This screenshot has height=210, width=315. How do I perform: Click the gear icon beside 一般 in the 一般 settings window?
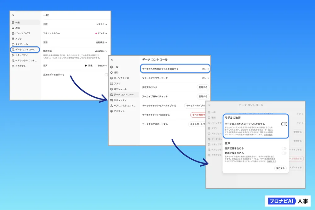pos(13,23)
